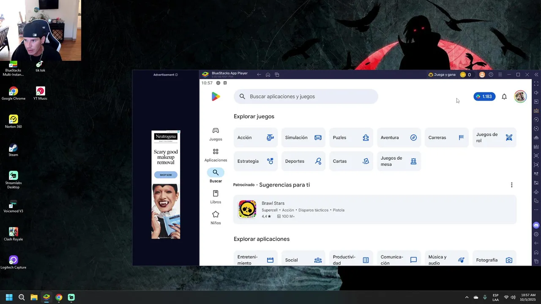
Task: Browse the Acción game category
Action: click(x=256, y=138)
